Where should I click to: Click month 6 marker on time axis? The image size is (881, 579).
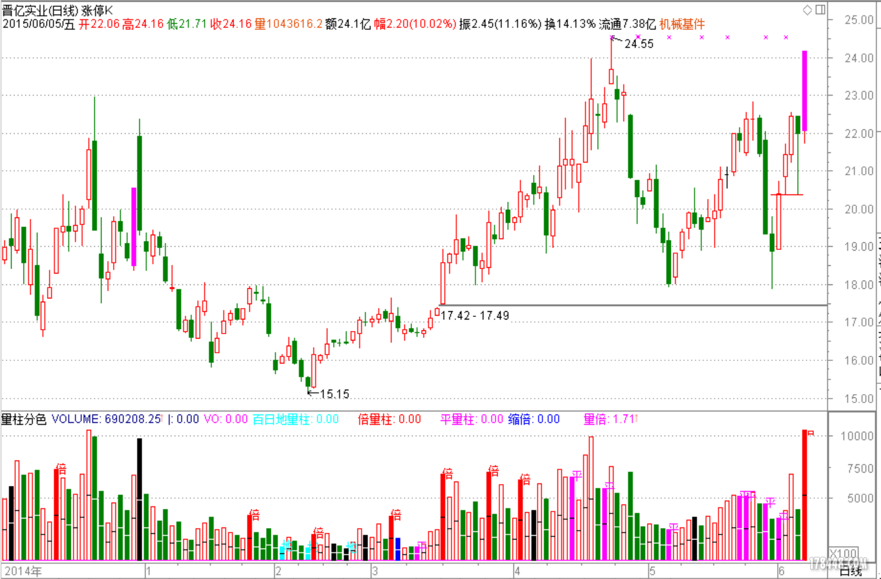click(x=781, y=571)
